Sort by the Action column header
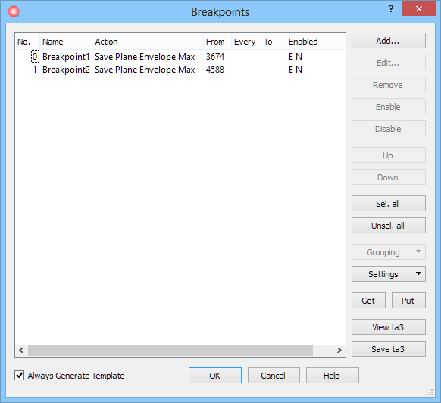The image size is (441, 403). coord(148,42)
